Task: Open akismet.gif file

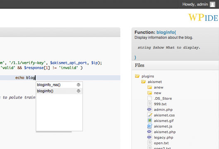Action: pos(164,121)
